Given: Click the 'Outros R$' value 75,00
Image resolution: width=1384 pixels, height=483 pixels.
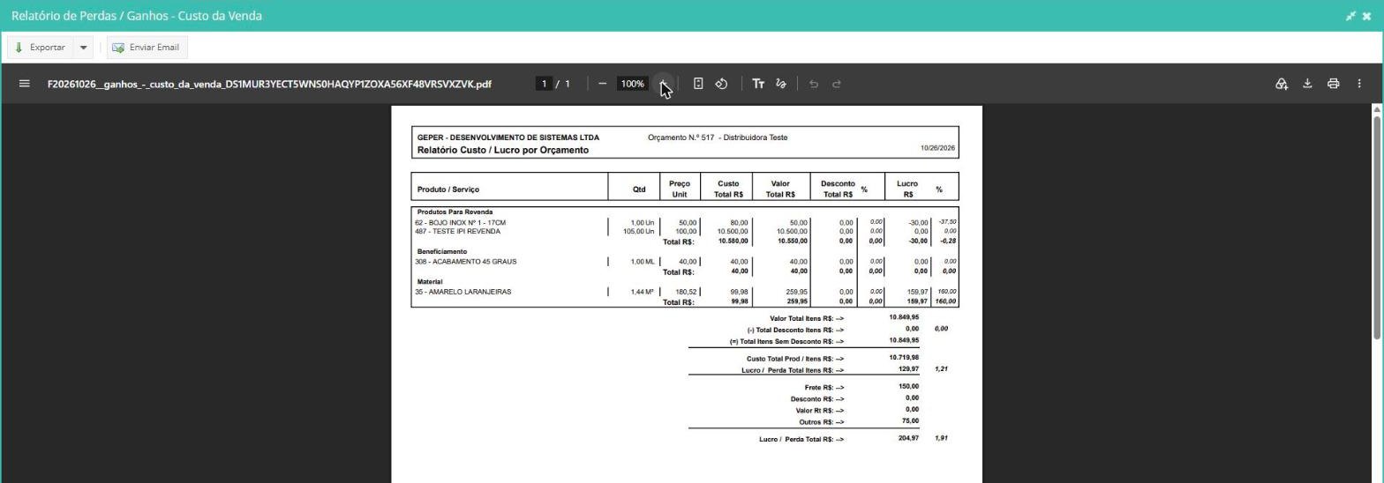Looking at the screenshot, I should coord(912,421).
